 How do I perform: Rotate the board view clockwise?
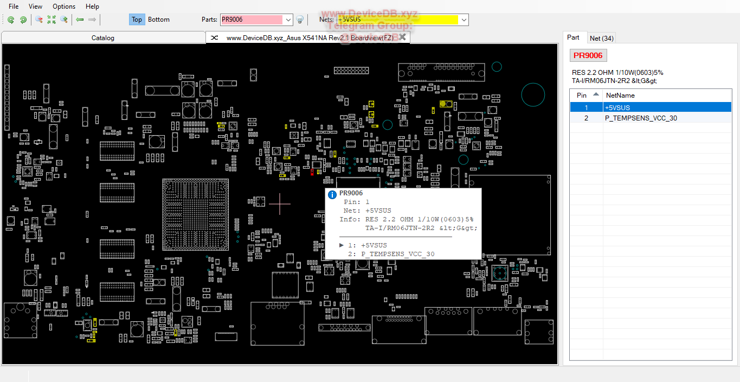[23, 20]
